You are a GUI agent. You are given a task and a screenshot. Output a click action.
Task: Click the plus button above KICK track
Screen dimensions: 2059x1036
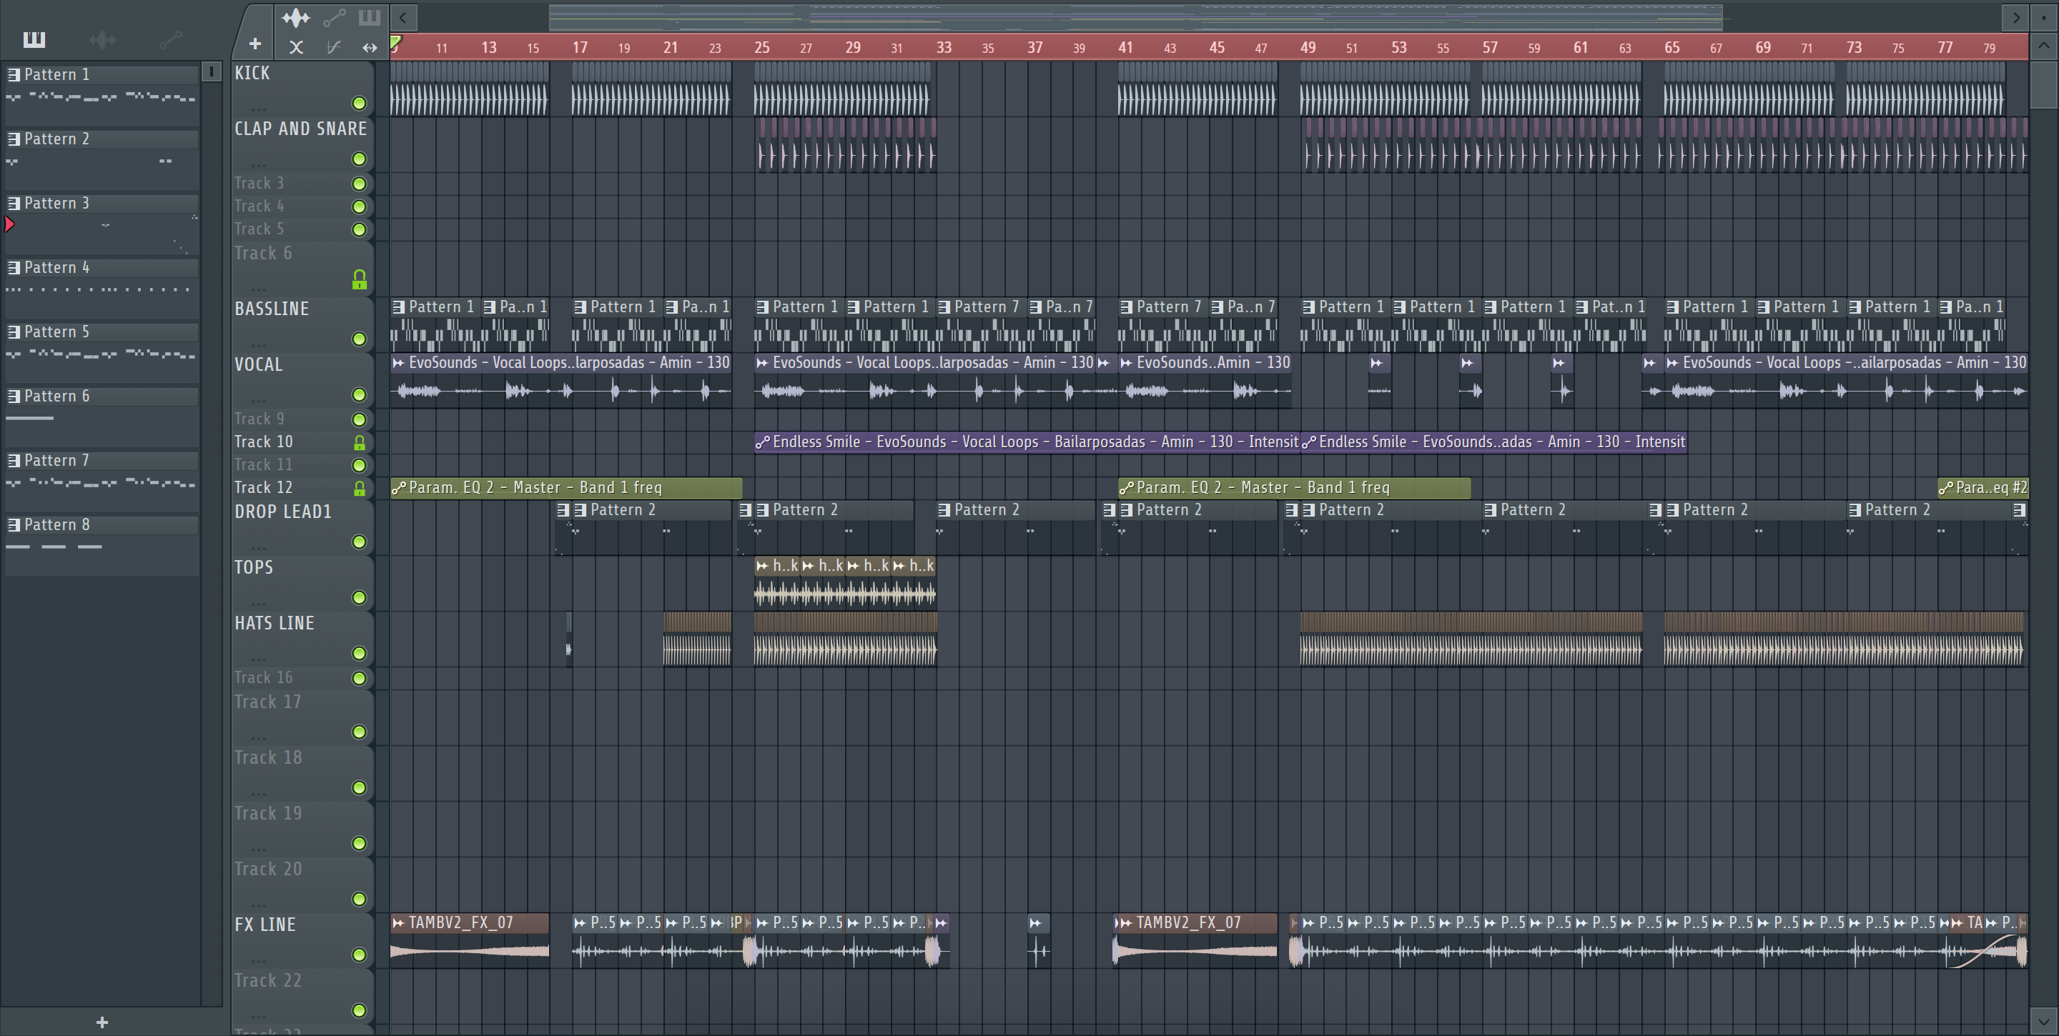[255, 44]
